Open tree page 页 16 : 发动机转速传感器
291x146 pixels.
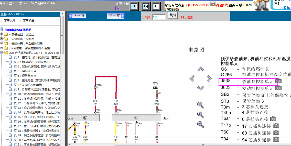coord(37,122)
